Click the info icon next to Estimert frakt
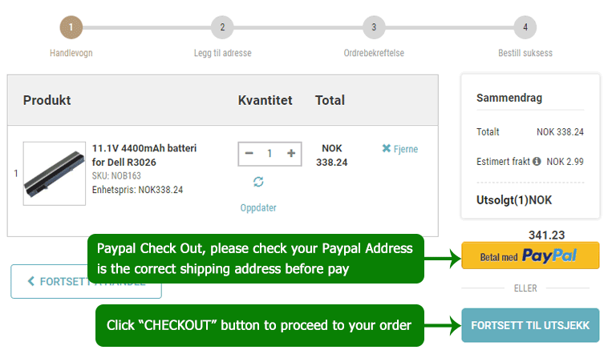The width and height of the screenshot is (608, 362). coord(536,161)
